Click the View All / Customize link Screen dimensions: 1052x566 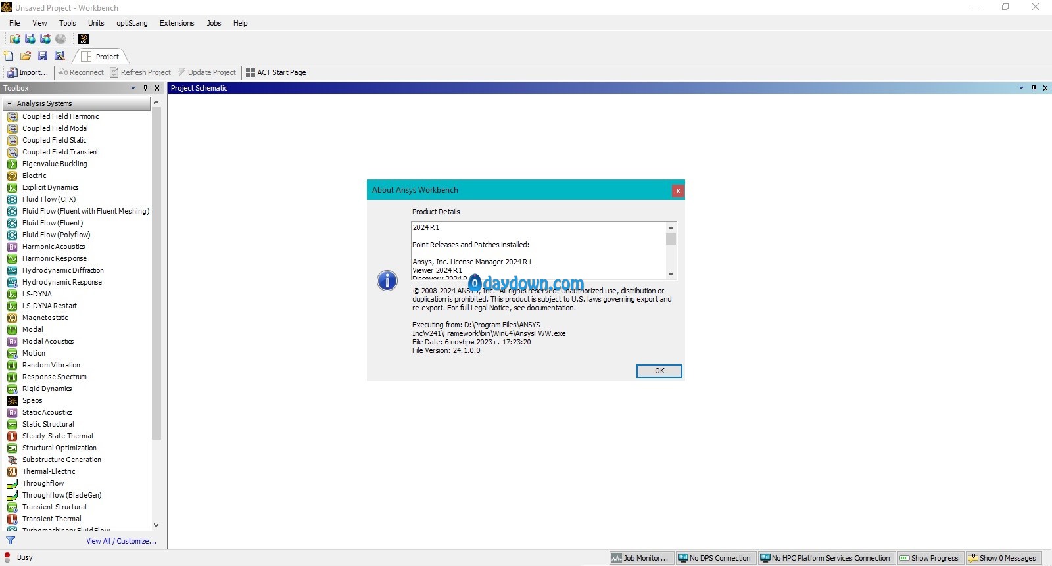122,541
